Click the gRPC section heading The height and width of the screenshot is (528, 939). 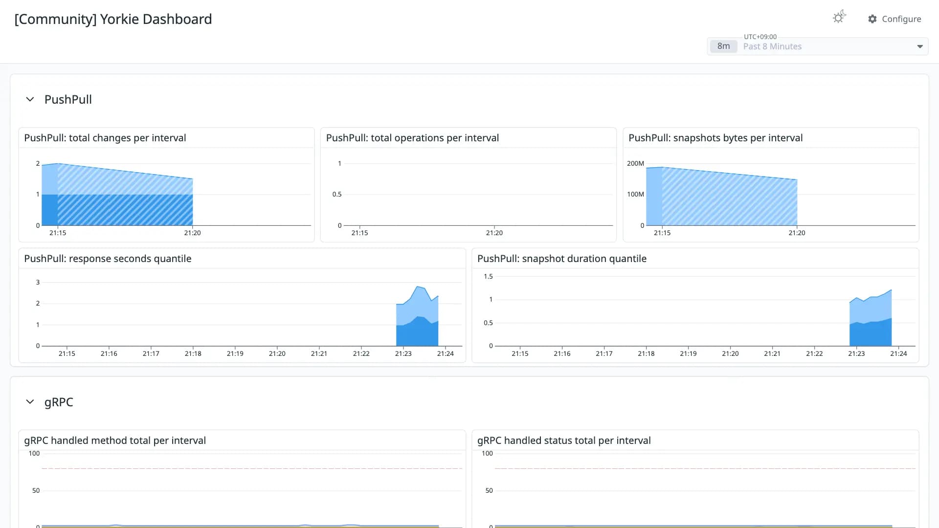(x=59, y=402)
